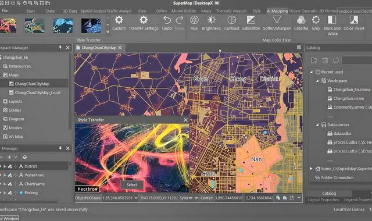Toggle selectable arrow for WaterAnno layer
The image size is (372, 221).
coord(5,175)
